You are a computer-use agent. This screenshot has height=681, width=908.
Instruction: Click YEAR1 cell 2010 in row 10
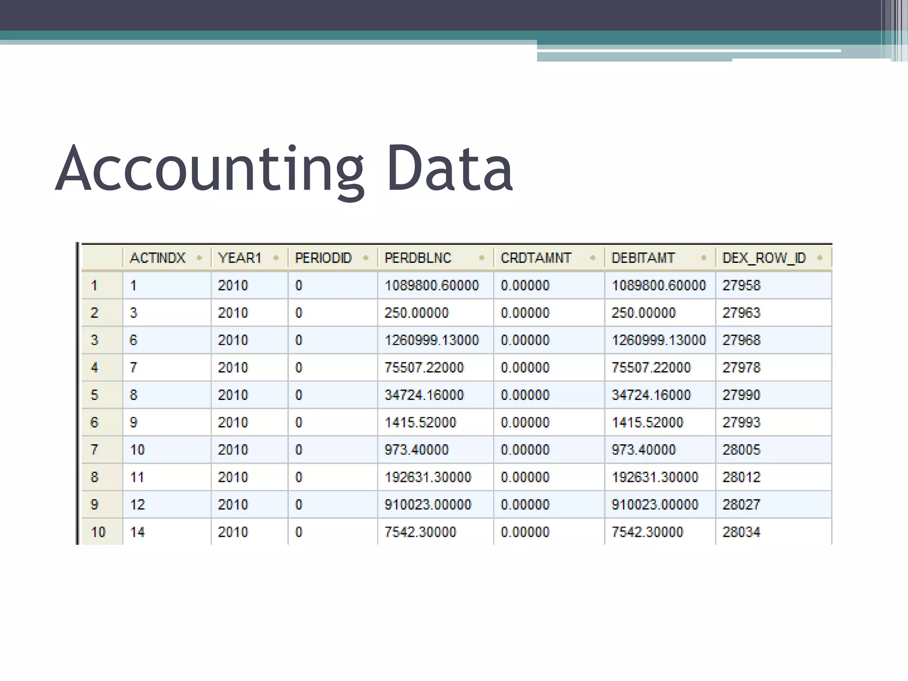[x=250, y=532]
